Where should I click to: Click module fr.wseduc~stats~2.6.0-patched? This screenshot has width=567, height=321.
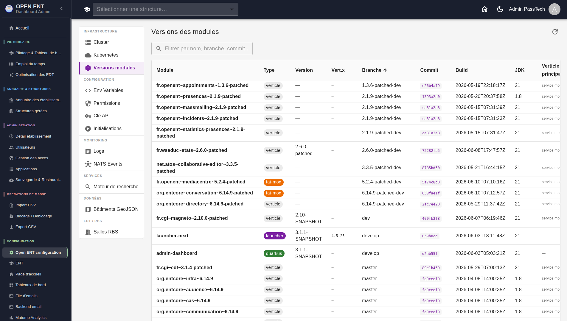(x=192, y=150)
